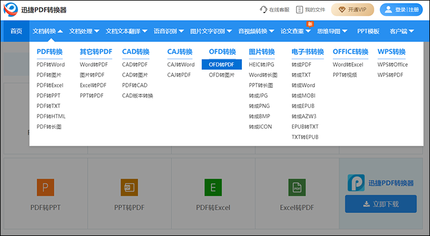This screenshot has height=236, width=430.
Task: Click the 我的文件 document icon
Action: tap(299, 10)
